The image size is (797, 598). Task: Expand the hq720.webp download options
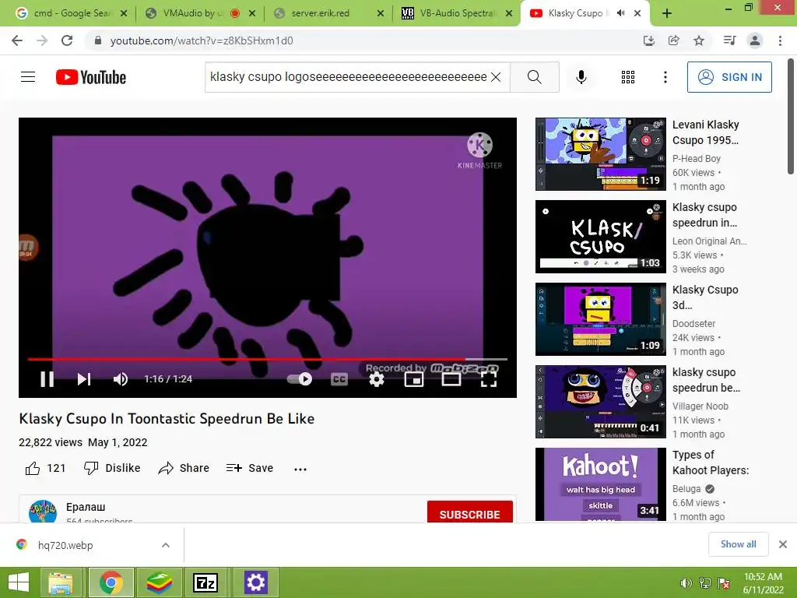tap(166, 545)
